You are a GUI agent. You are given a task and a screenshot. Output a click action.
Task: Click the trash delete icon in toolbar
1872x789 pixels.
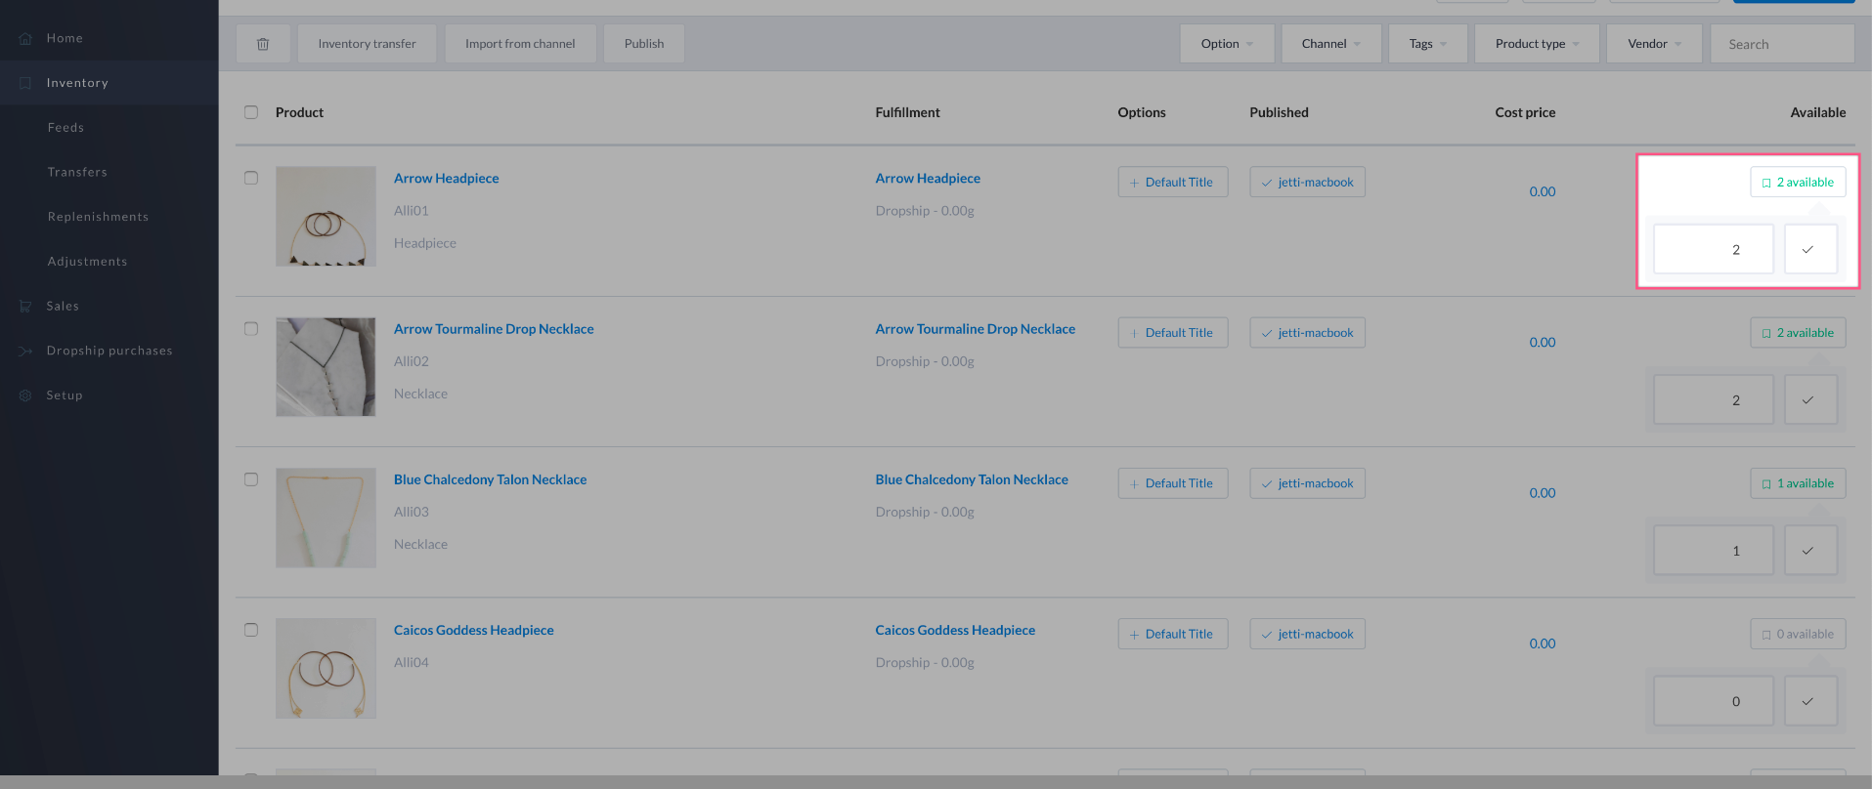click(x=263, y=44)
